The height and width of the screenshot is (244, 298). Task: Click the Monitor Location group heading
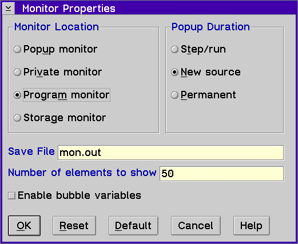57,27
